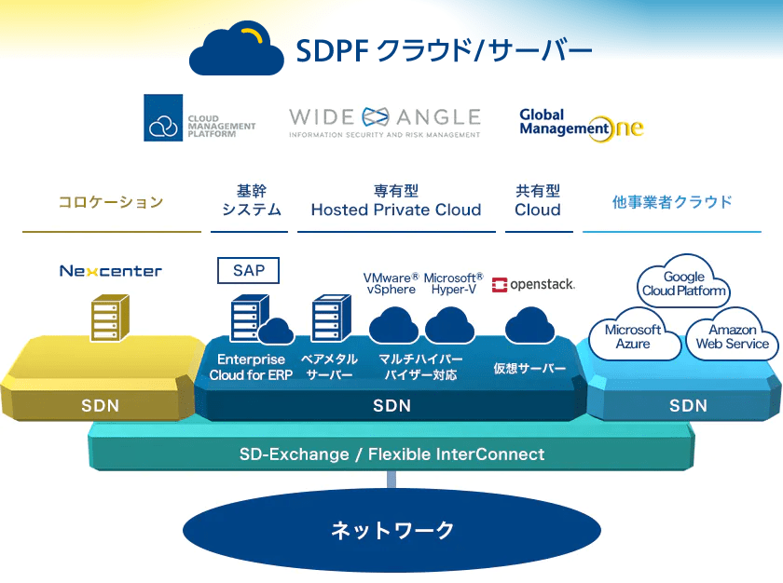This screenshot has height=583, width=783.
Task: Click the VMware vSphere text
Action: point(391,284)
